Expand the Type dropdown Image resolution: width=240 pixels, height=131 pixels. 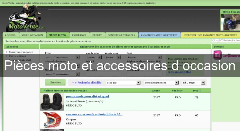[x=62, y=57]
